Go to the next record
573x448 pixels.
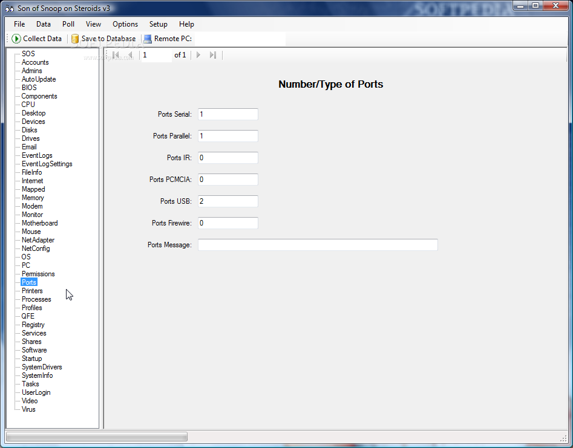click(198, 55)
